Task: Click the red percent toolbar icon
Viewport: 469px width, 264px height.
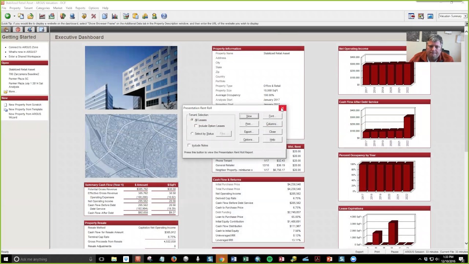Action: point(93,16)
